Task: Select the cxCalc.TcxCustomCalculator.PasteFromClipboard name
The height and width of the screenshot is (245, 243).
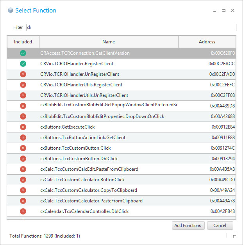Action: [x=91, y=201]
